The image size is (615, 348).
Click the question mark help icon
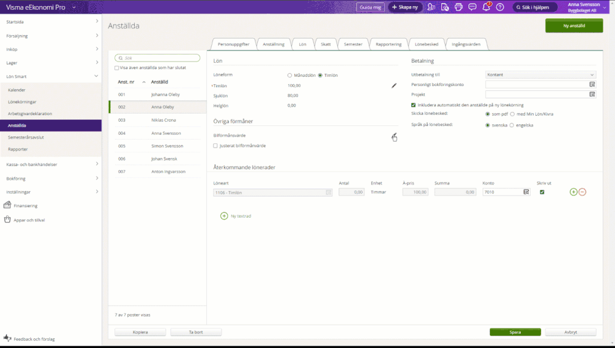(x=500, y=7)
